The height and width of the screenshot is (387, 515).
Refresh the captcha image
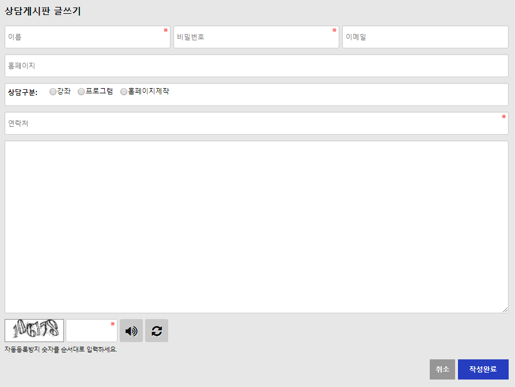coord(157,331)
